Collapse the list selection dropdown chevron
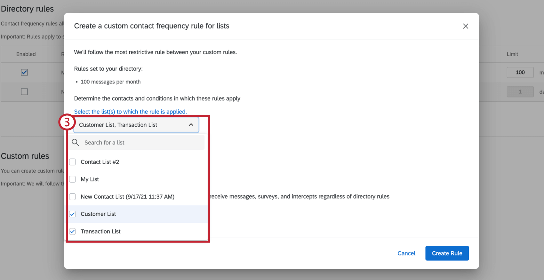The image size is (544, 280). point(191,125)
